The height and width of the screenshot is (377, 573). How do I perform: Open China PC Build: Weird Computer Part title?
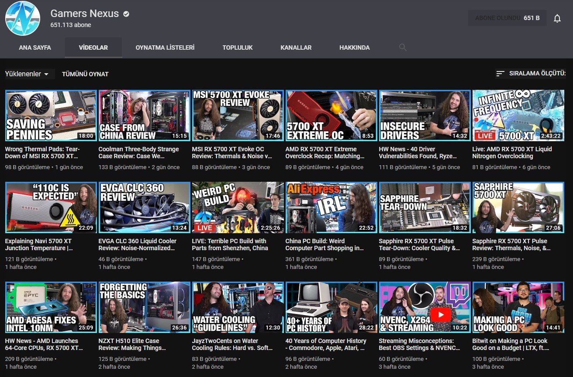[324, 245]
